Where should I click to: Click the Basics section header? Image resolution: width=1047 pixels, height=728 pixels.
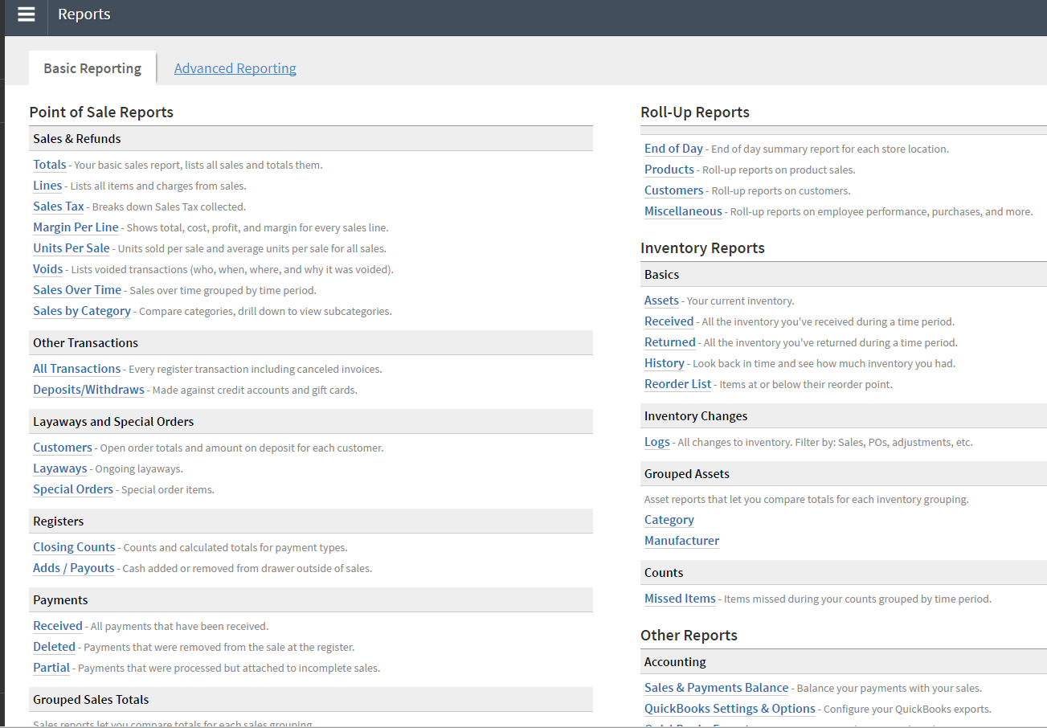pyautogui.click(x=844, y=275)
